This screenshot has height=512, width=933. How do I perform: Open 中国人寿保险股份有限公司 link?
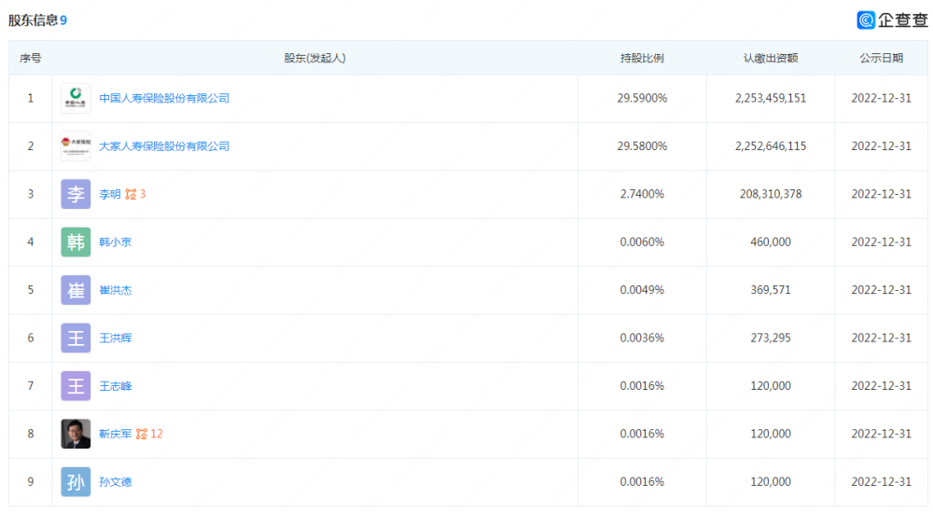click(x=164, y=98)
